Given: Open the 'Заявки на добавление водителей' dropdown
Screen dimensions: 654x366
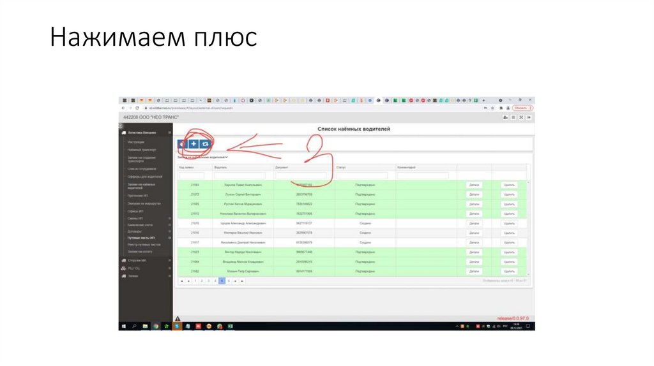Looking at the screenshot, I should [202, 157].
